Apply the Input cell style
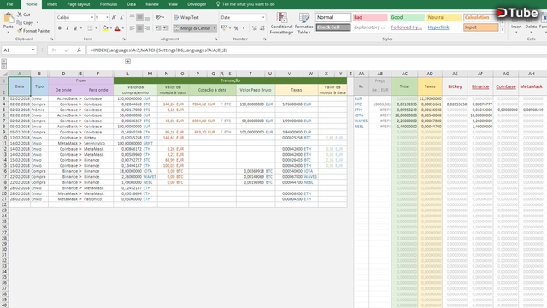The width and height of the screenshot is (547, 308). tap(481, 27)
